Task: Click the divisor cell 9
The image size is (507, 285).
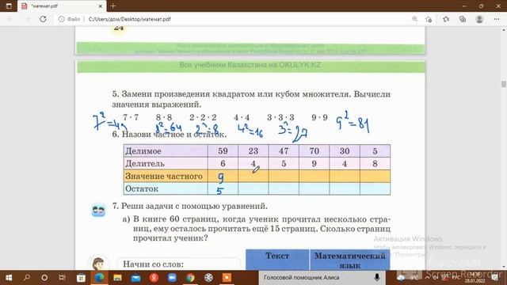Action: click(x=314, y=164)
